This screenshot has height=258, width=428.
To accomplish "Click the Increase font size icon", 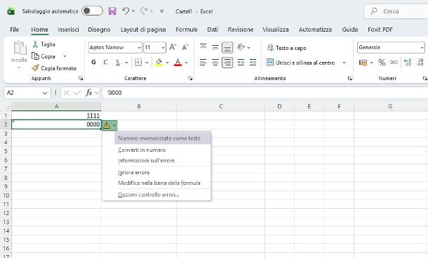I will (x=173, y=47).
